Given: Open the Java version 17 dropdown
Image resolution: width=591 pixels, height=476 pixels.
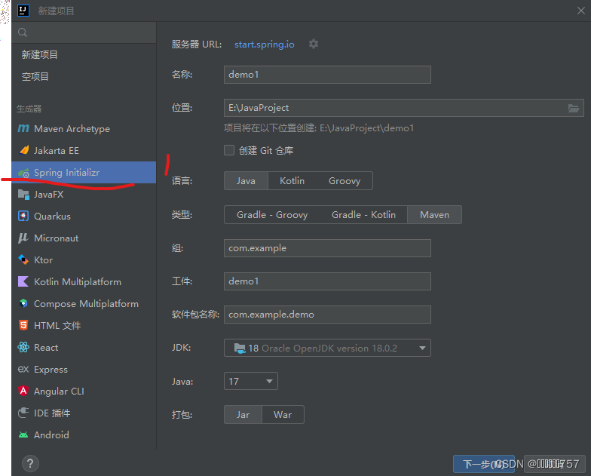Looking at the screenshot, I should coord(250,382).
